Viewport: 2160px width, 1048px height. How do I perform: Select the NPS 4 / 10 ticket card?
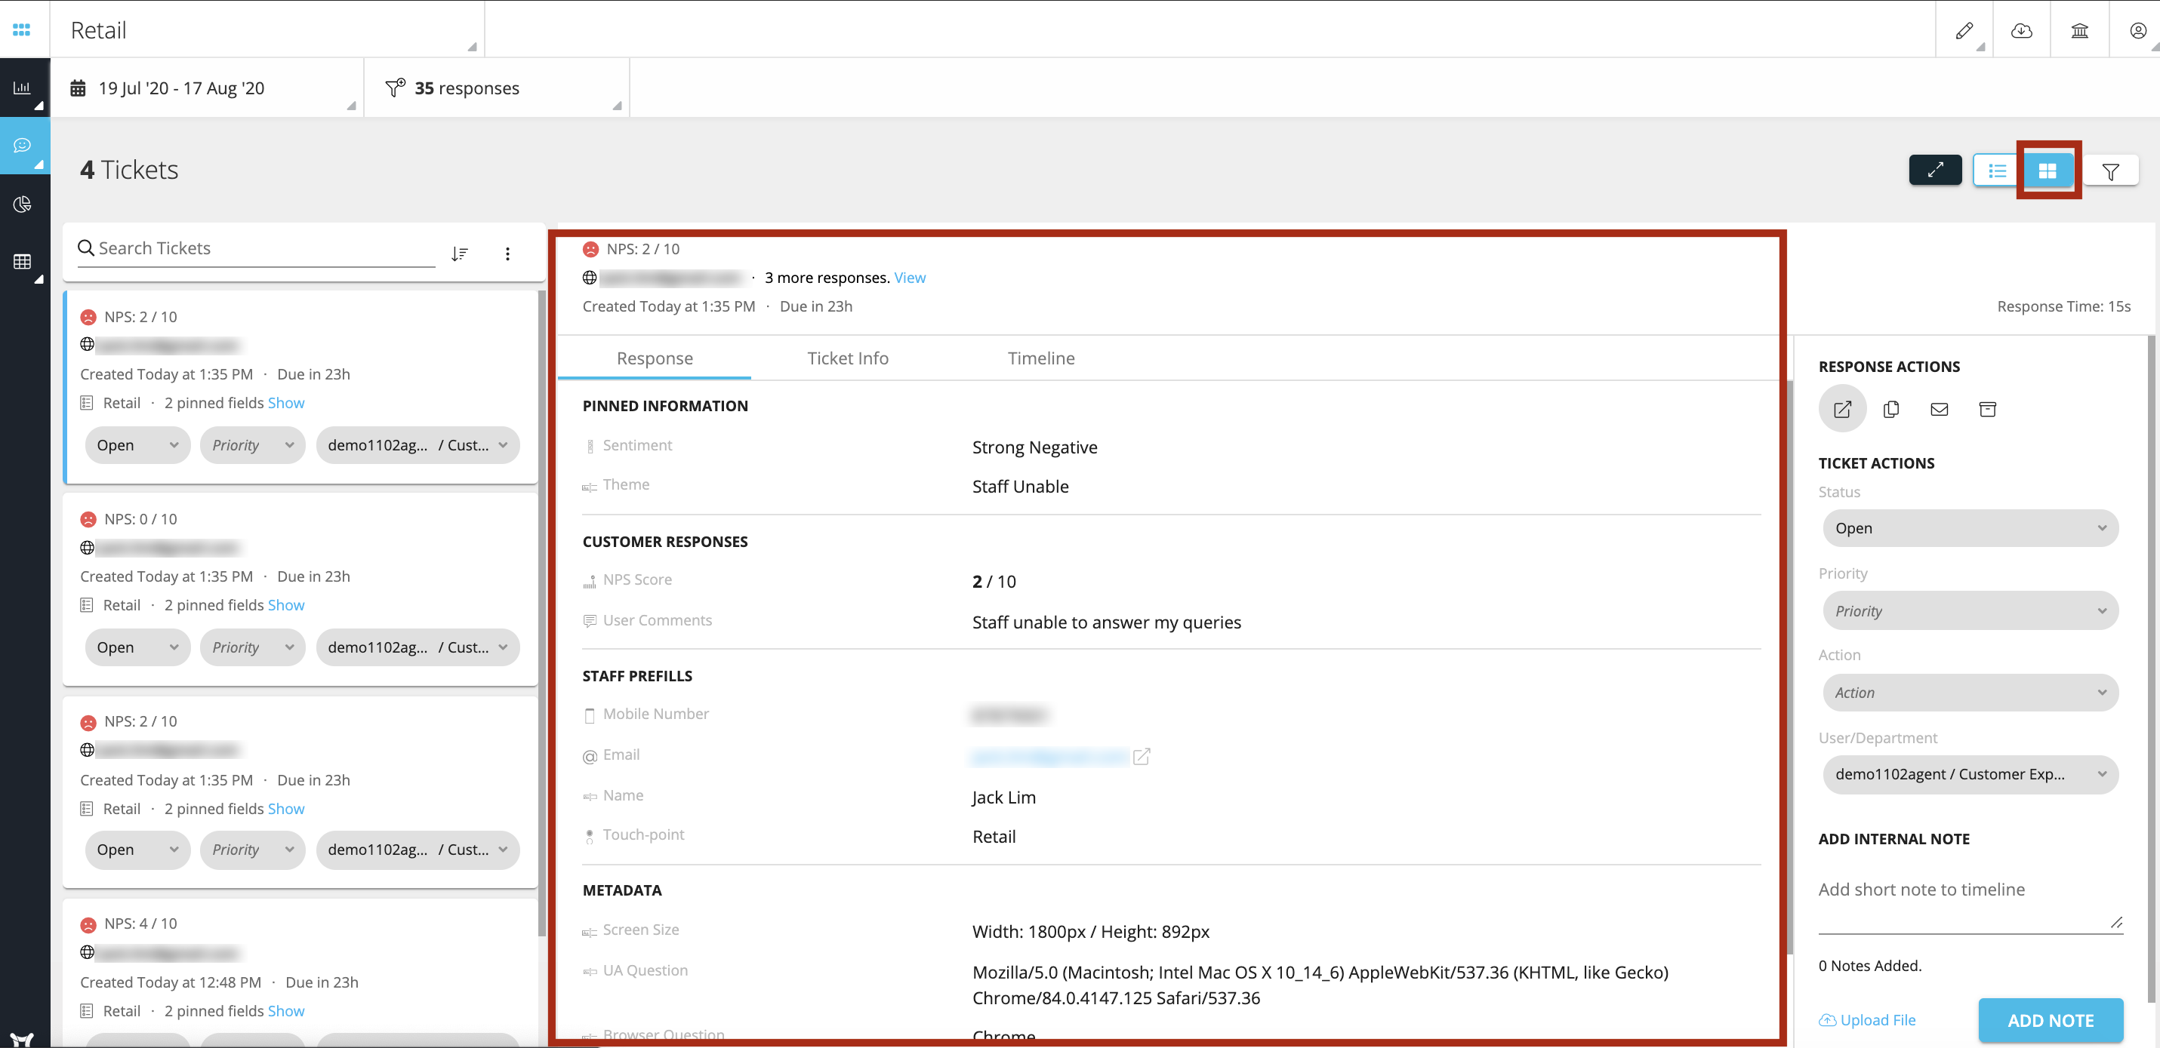[x=300, y=972]
